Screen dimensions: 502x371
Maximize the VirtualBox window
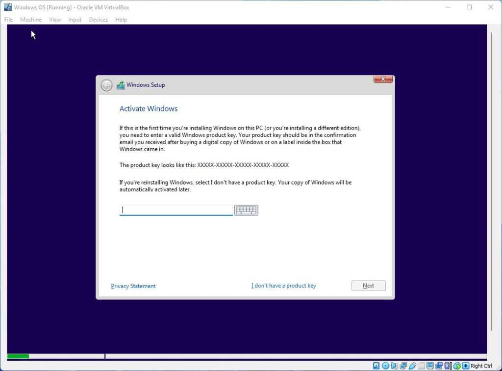[x=469, y=7]
